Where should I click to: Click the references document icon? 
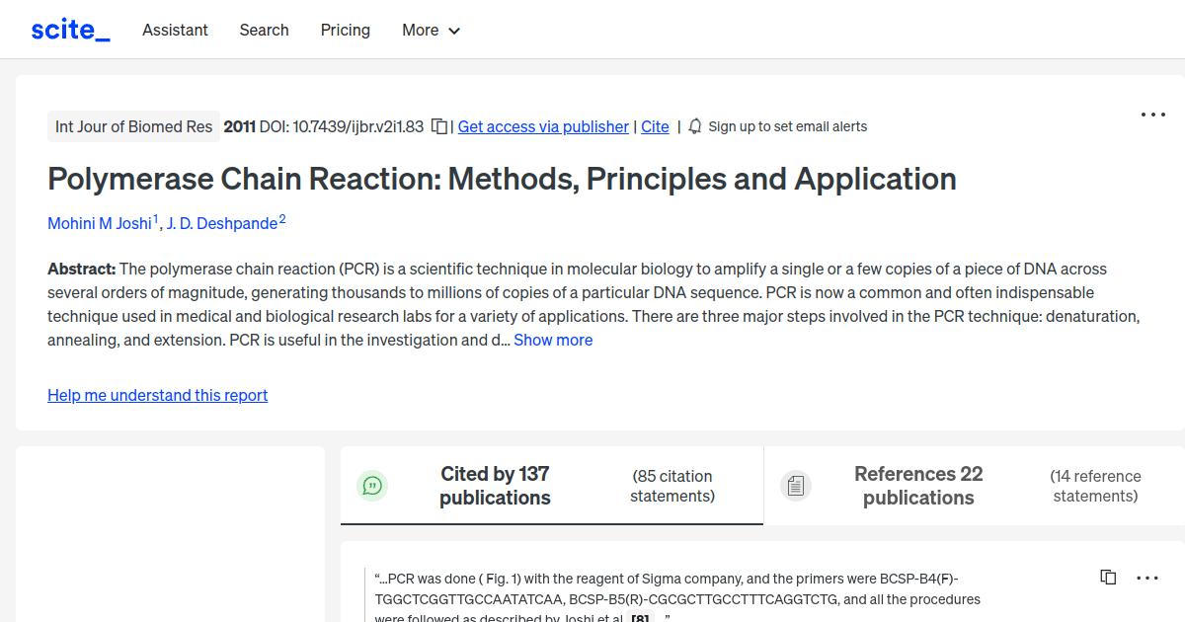[x=796, y=485]
